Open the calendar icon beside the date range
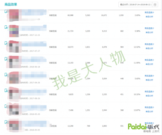 tap(155, 5)
